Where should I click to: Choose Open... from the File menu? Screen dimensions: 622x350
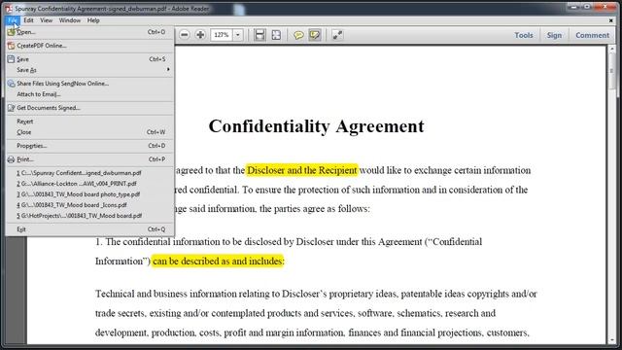[x=89, y=32]
